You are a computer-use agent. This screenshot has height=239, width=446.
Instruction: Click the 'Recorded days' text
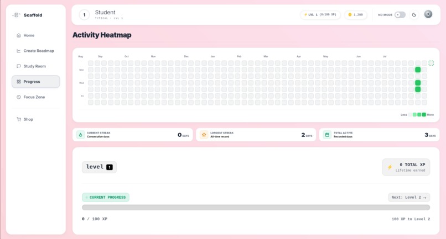[343, 137]
